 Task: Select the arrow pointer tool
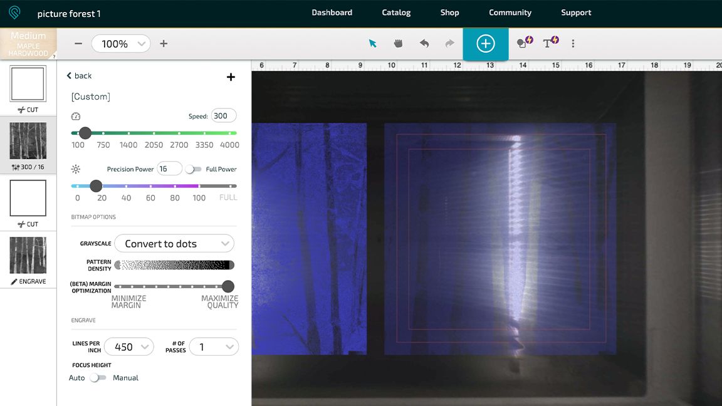tap(373, 43)
